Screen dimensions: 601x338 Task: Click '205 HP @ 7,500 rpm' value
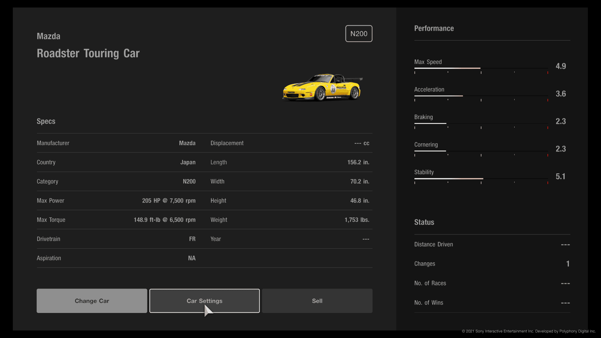click(x=169, y=201)
